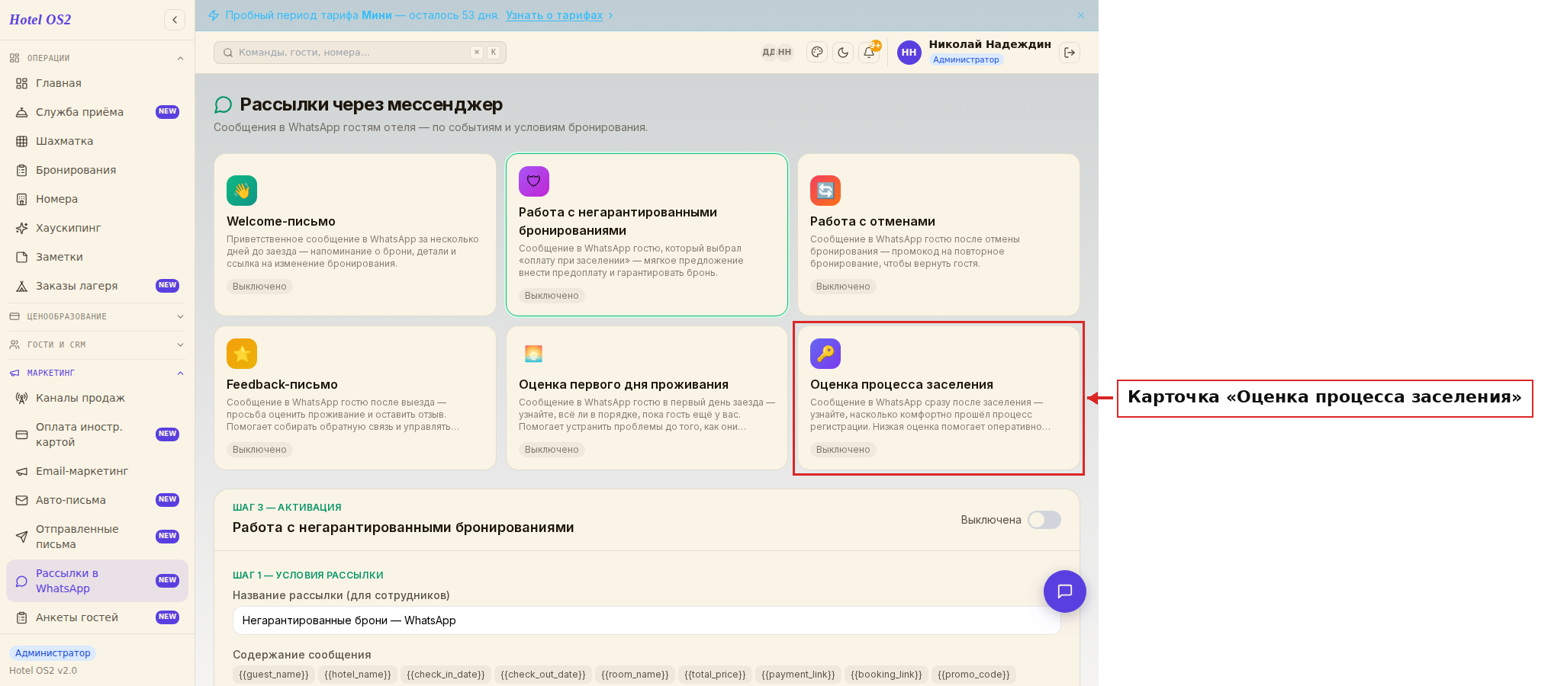Click the Администратор role badge in sidebar footer
Viewport: 1551px width, 686px height.
53,653
